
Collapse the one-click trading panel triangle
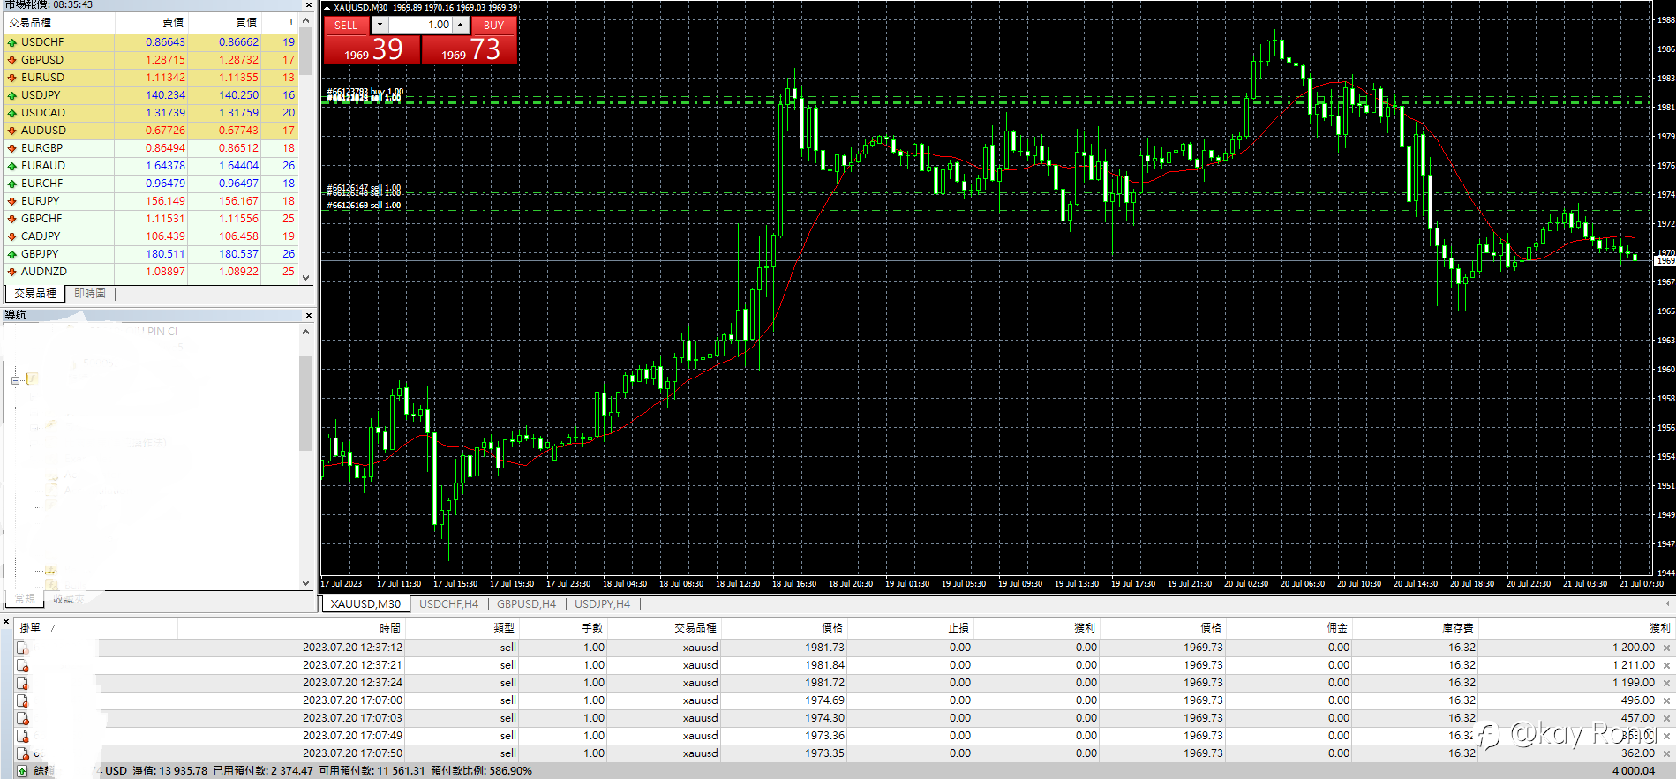pos(327,7)
